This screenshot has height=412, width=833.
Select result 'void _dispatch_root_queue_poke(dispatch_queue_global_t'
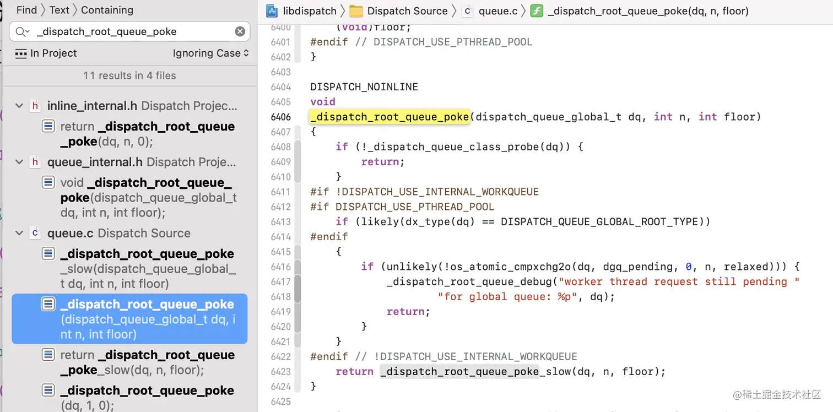(129, 197)
